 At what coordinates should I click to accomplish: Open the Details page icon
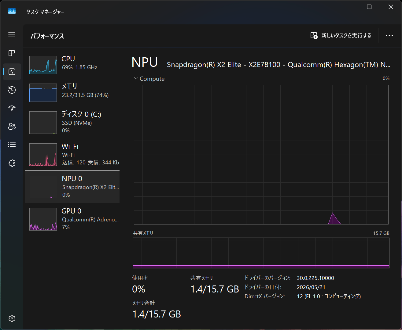click(12, 145)
